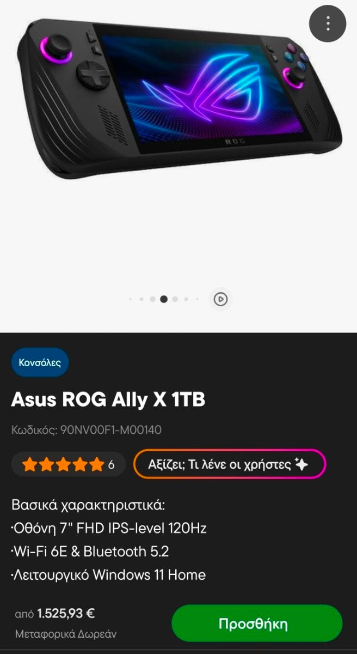Play the product video from the carousel
Image resolution: width=357 pixels, height=654 pixels.
pyautogui.click(x=220, y=299)
